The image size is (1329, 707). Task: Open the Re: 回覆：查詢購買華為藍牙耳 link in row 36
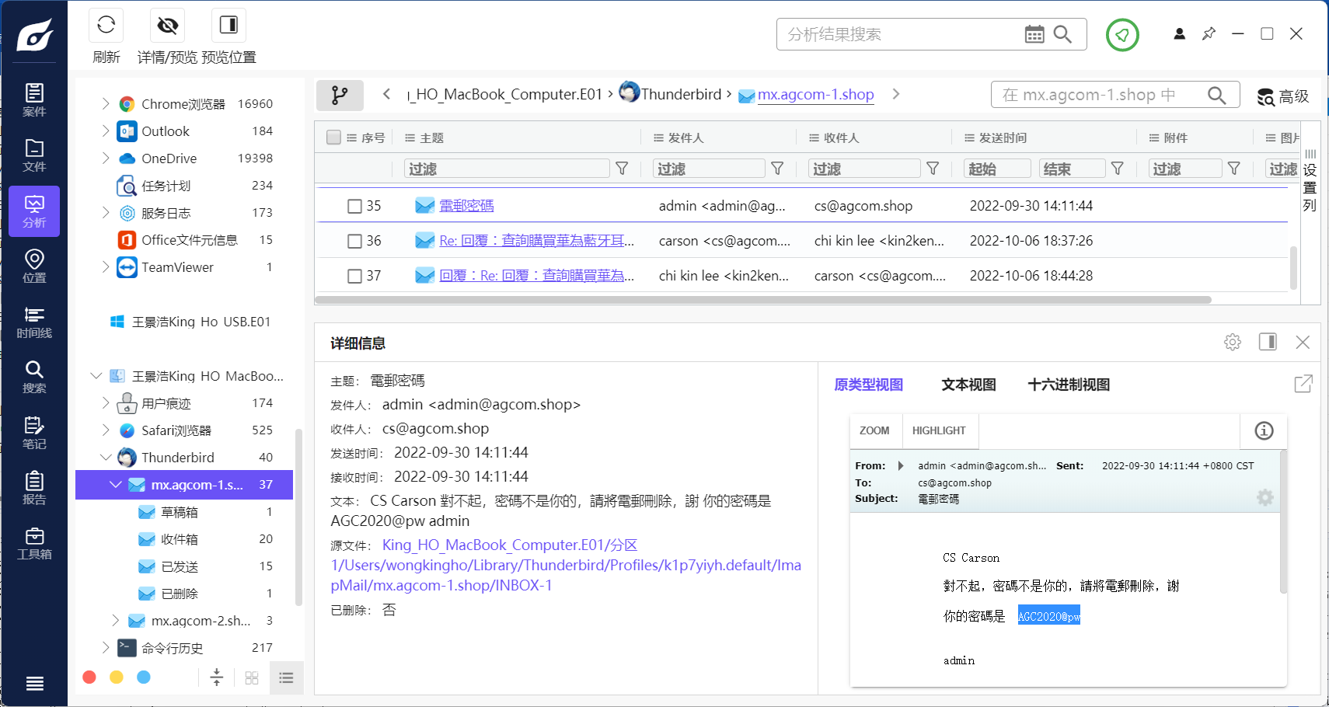[x=536, y=241]
